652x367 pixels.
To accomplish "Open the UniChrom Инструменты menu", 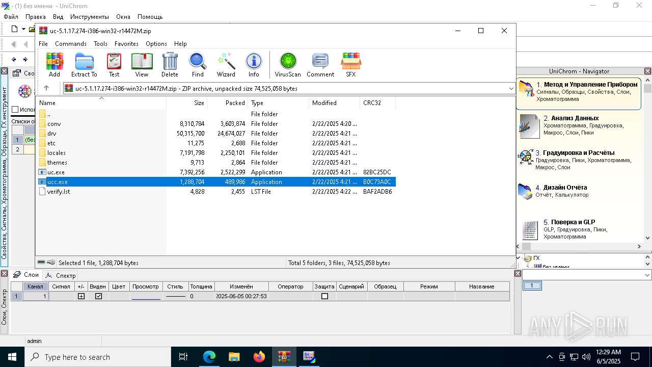I will pos(90,17).
